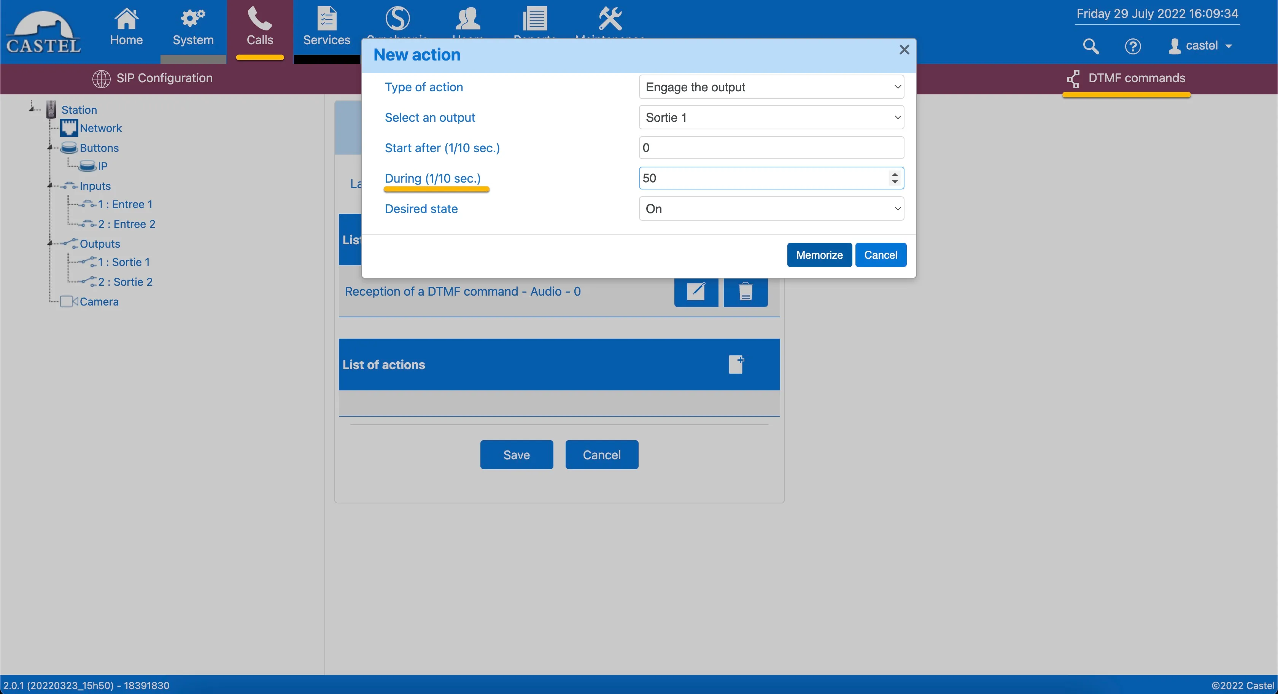The width and height of the screenshot is (1278, 694).
Task: Select 2 : Sortie 2 output
Action: (125, 282)
